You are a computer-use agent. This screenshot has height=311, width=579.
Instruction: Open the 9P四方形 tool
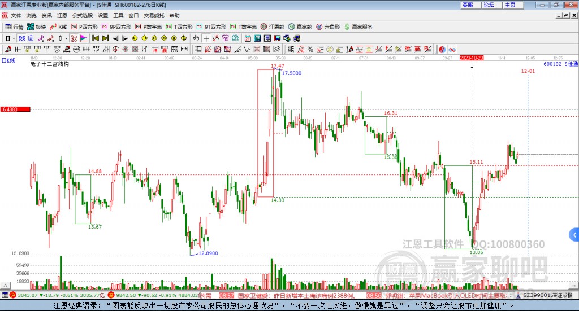point(116,27)
